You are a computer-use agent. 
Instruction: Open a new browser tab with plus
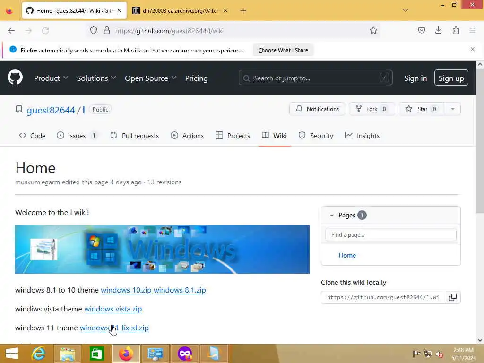243,11
